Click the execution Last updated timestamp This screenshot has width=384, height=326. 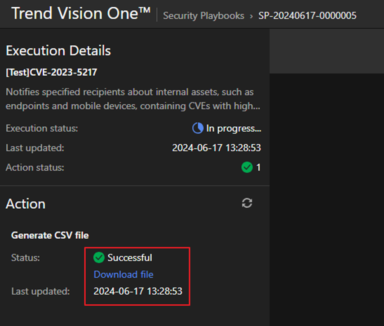click(x=216, y=148)
